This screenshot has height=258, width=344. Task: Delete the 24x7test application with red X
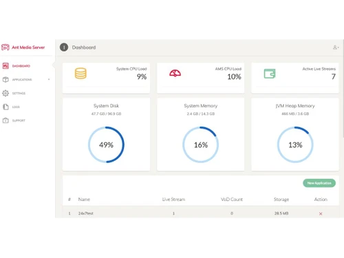pos(321,214)
